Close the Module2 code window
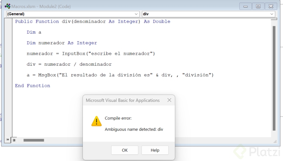The width and height of the screenshot is (283, 161). point(271,6)
